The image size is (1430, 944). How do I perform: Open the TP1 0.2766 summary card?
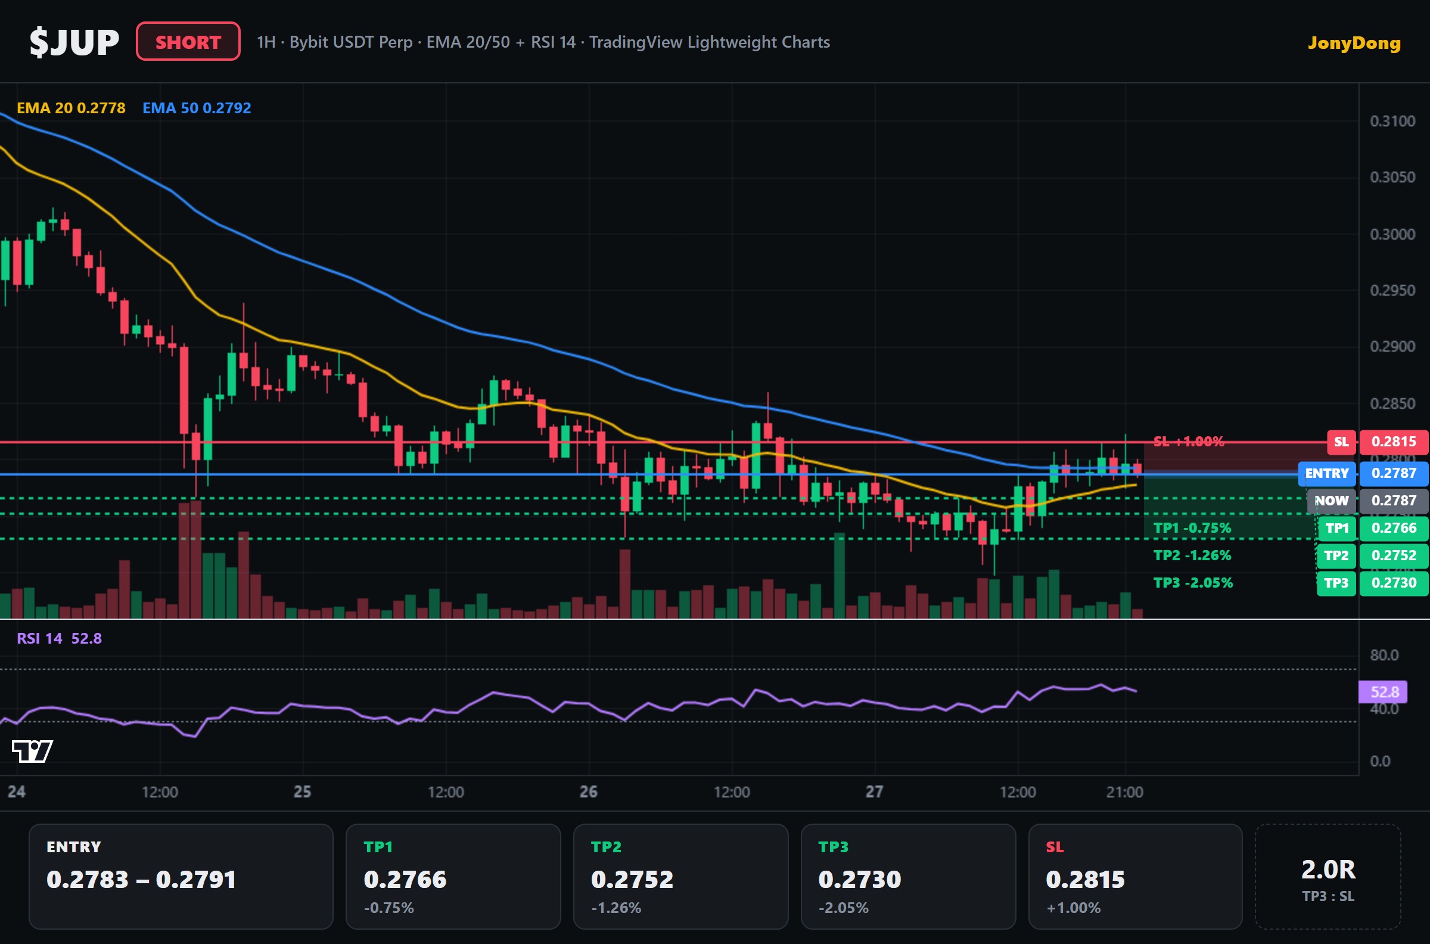tap(453, 877)
